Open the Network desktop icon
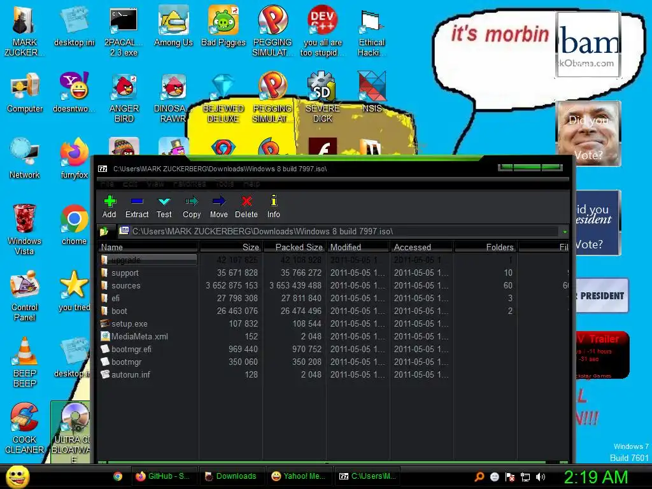The image size is (652, 489). 25,159
